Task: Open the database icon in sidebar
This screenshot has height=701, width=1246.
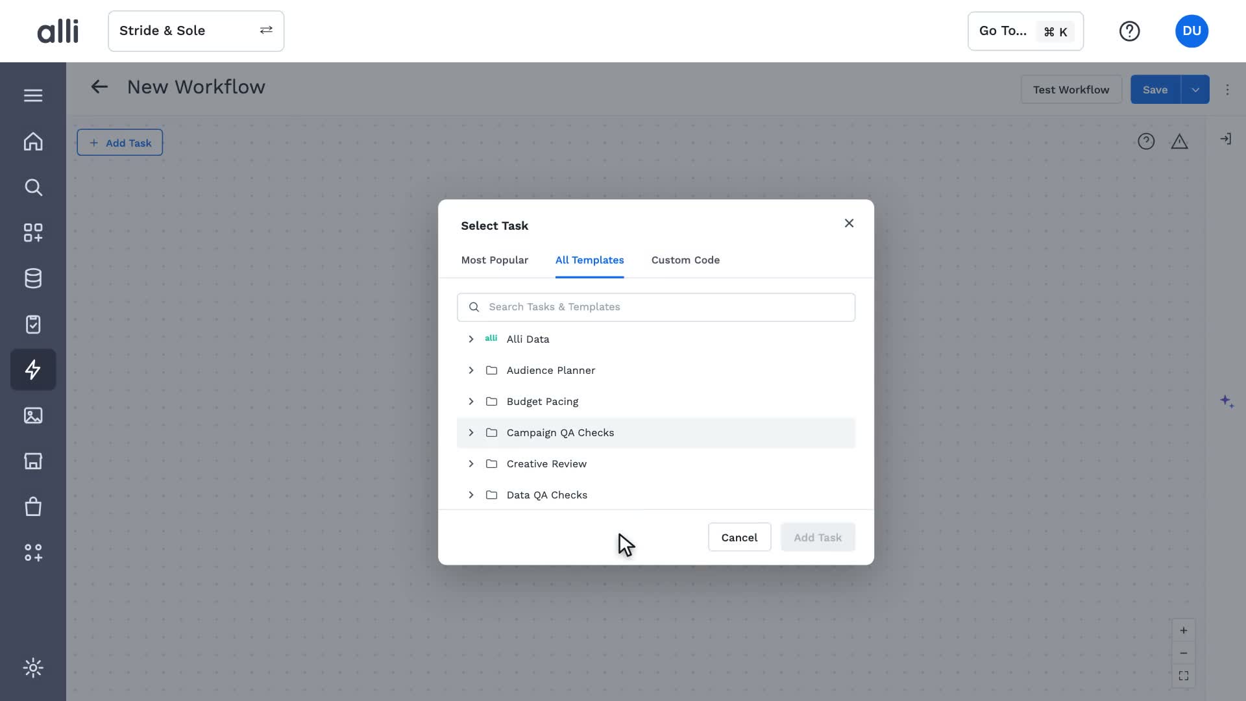Action: click(x=33, y=278)
